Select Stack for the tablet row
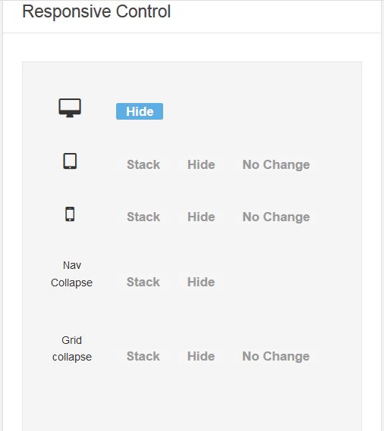Viewport: 384px width, 431px height. (x=143, y=164)
